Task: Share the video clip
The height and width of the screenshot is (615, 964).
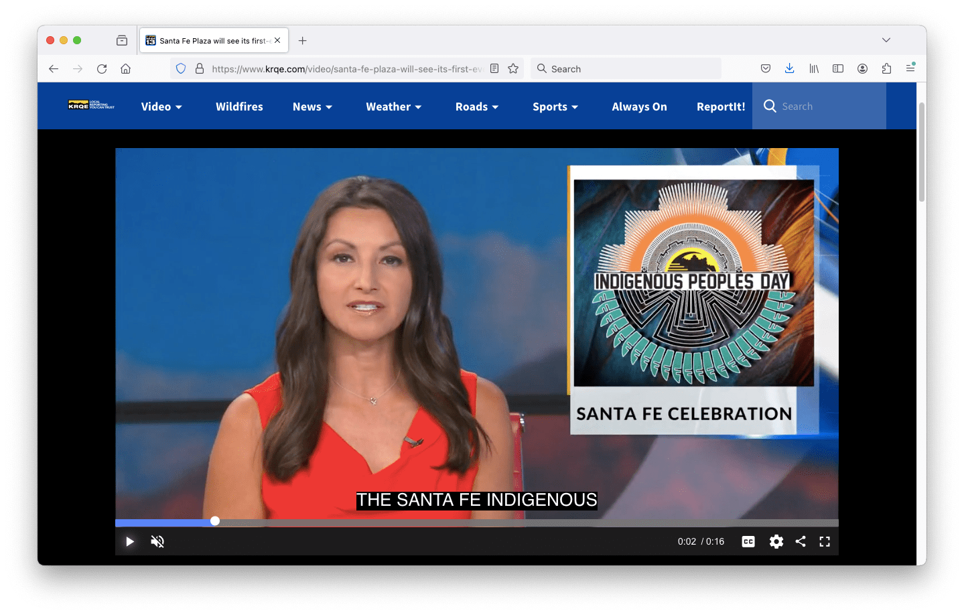Action: (x=801, y=541)
